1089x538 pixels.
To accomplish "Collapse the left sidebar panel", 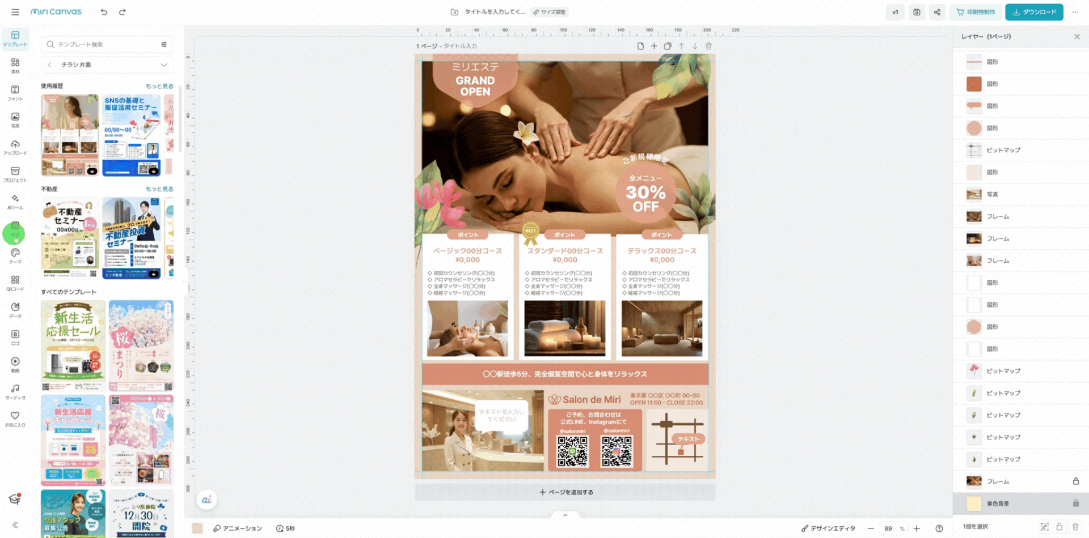I will 15,525.
